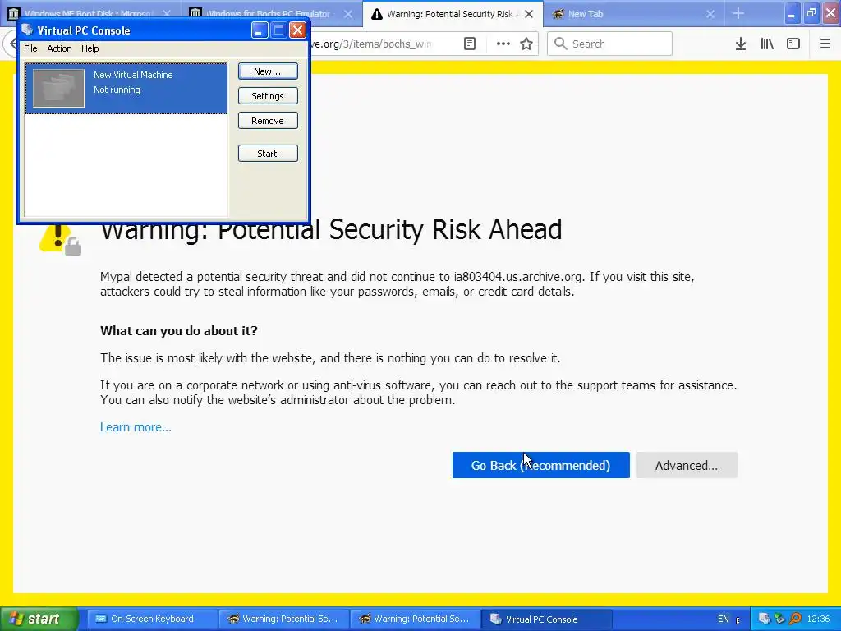This screenshot has width=841, height=631.
Task: Click the EN language indicator in taskbar
Action: tap(724, 619)
